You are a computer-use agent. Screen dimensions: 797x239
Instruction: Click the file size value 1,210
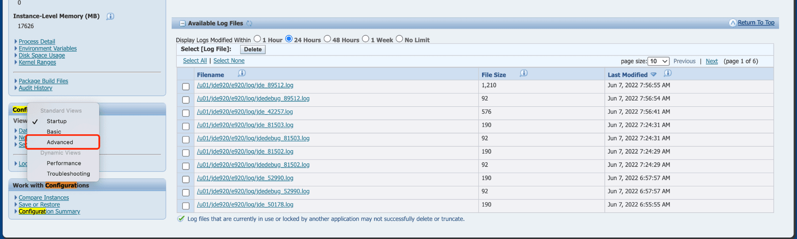[x=489, y=85]
